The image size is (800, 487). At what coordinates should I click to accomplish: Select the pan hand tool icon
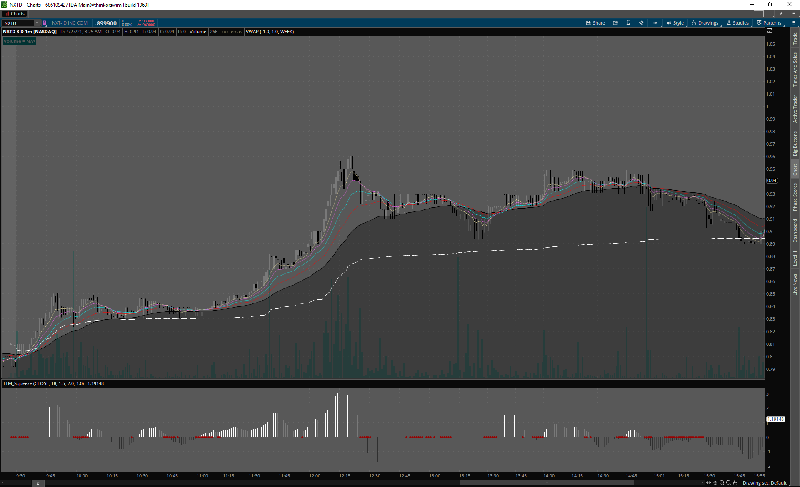[735, 483]
